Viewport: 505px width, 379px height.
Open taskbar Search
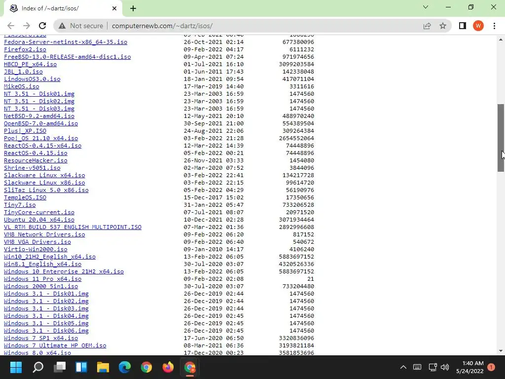click(x=38, y=367)
